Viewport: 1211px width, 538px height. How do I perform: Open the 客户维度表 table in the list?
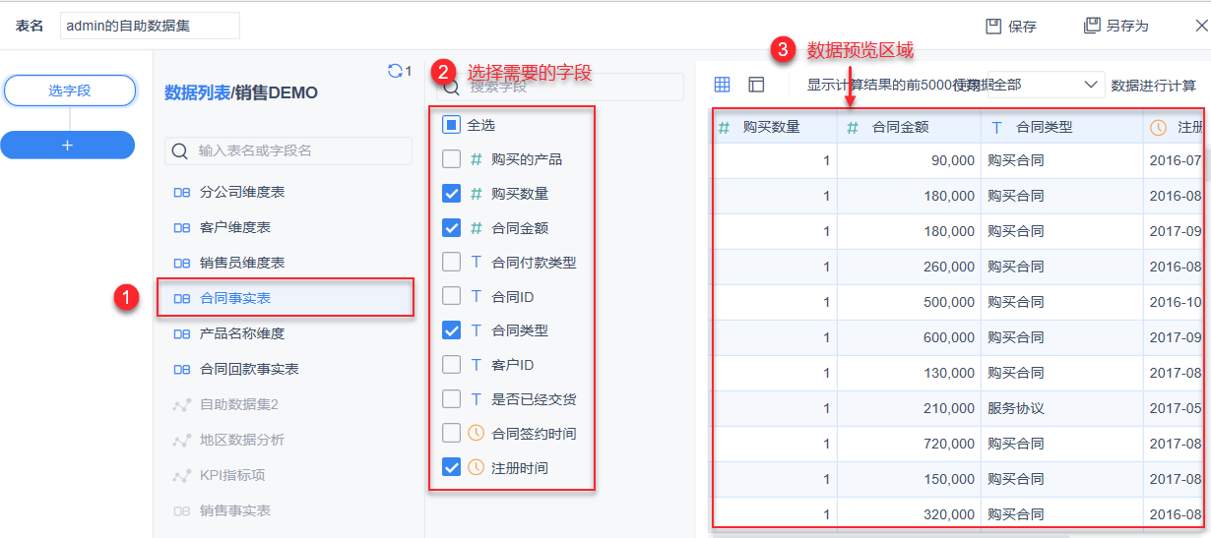(234, 228)
